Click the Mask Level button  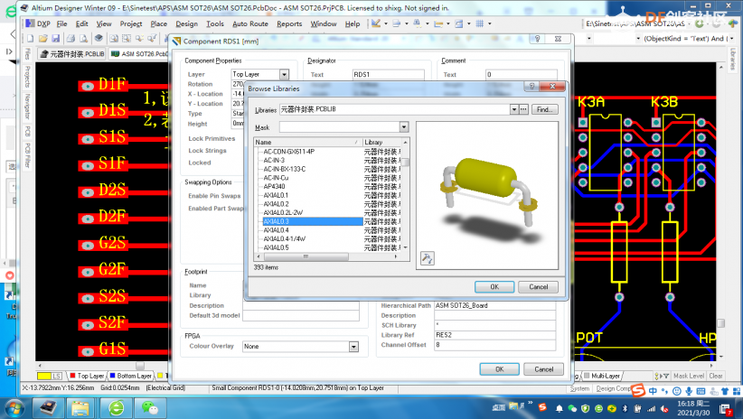689,376
